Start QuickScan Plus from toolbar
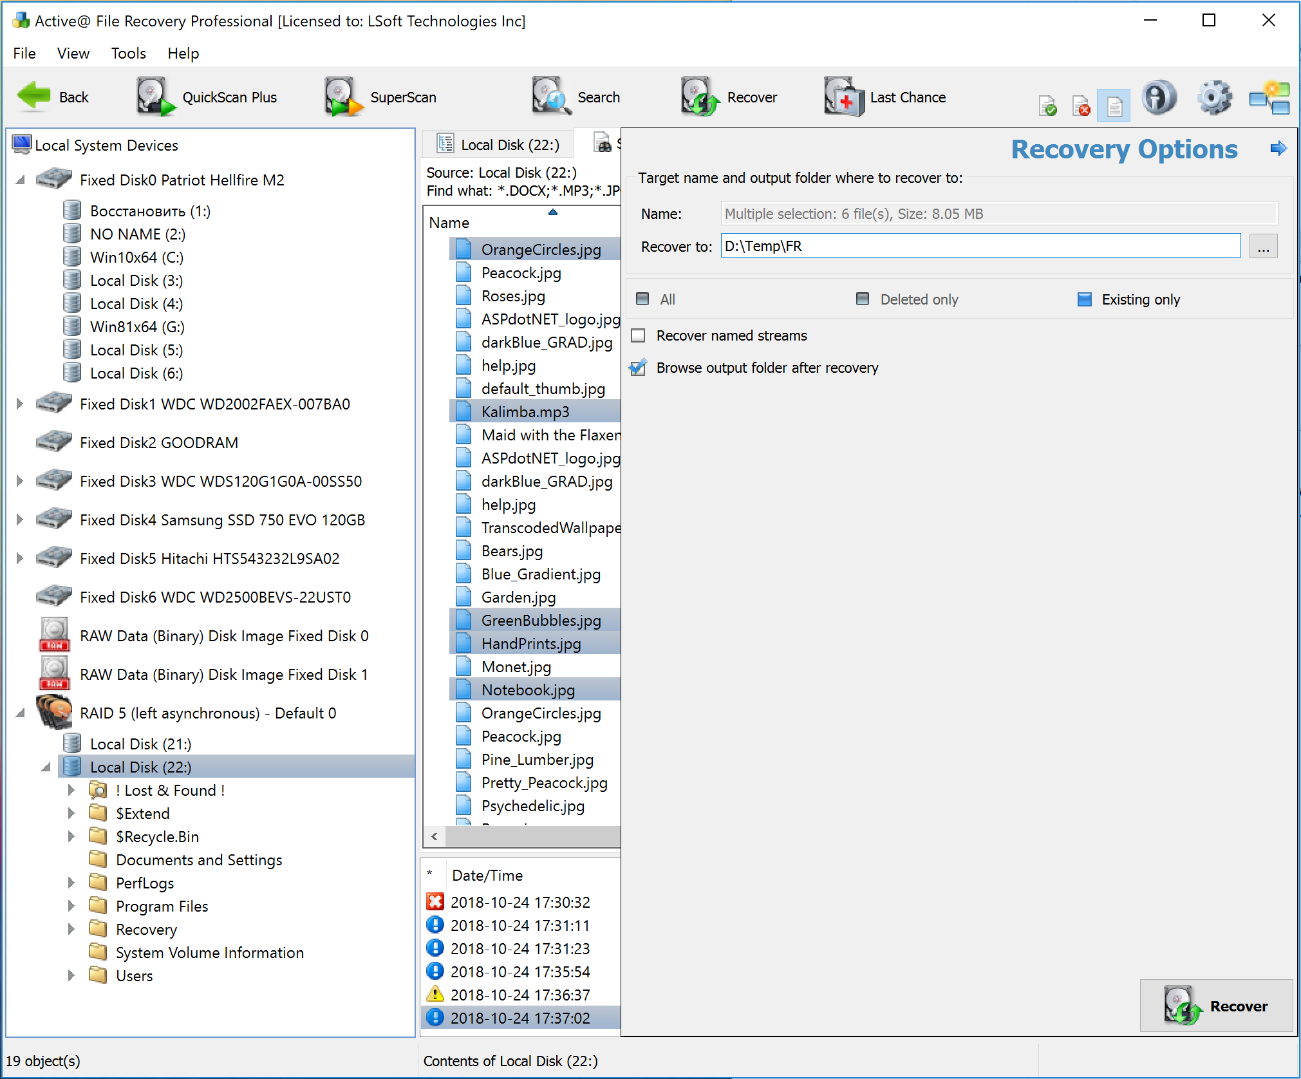 207,97
